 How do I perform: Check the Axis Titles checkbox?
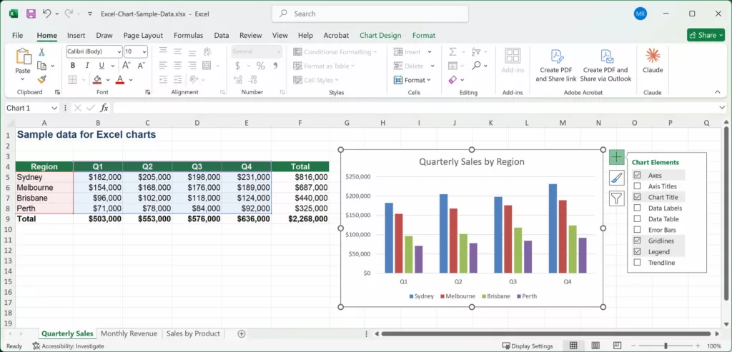pos(637,186)
